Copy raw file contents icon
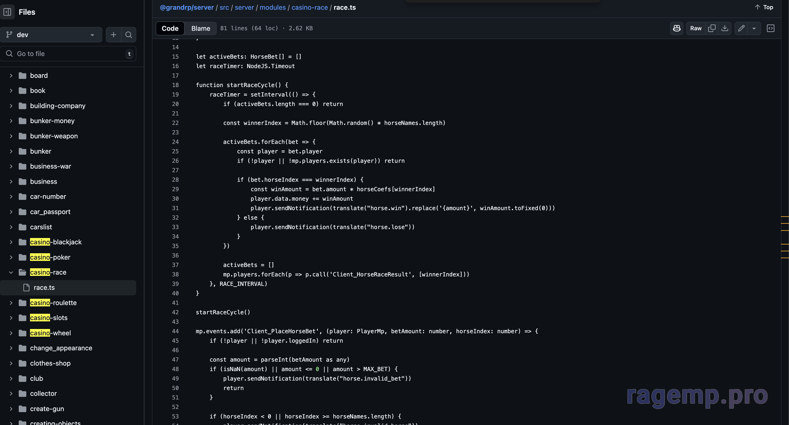The width and height of the screenshot is (789, 425). [x=712, y=28]
